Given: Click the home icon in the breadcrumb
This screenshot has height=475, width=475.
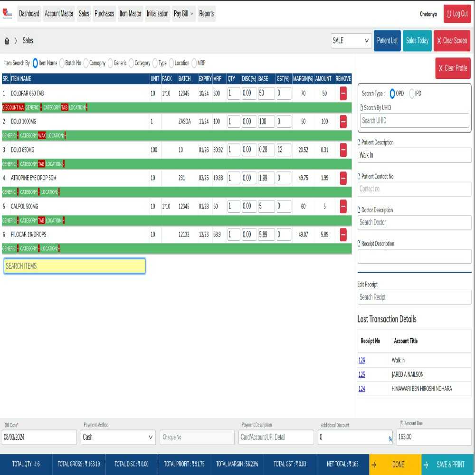Looking at the screenshot, I should click(x=7, y=41).
